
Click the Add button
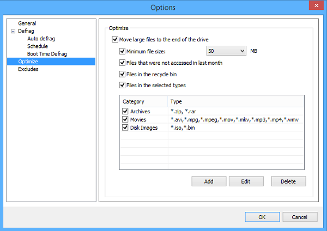209,181
